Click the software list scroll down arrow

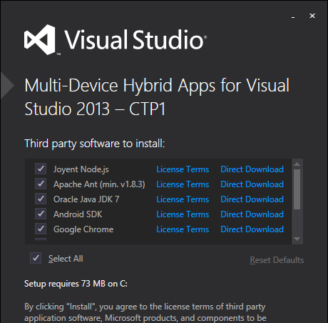point(297,239)
